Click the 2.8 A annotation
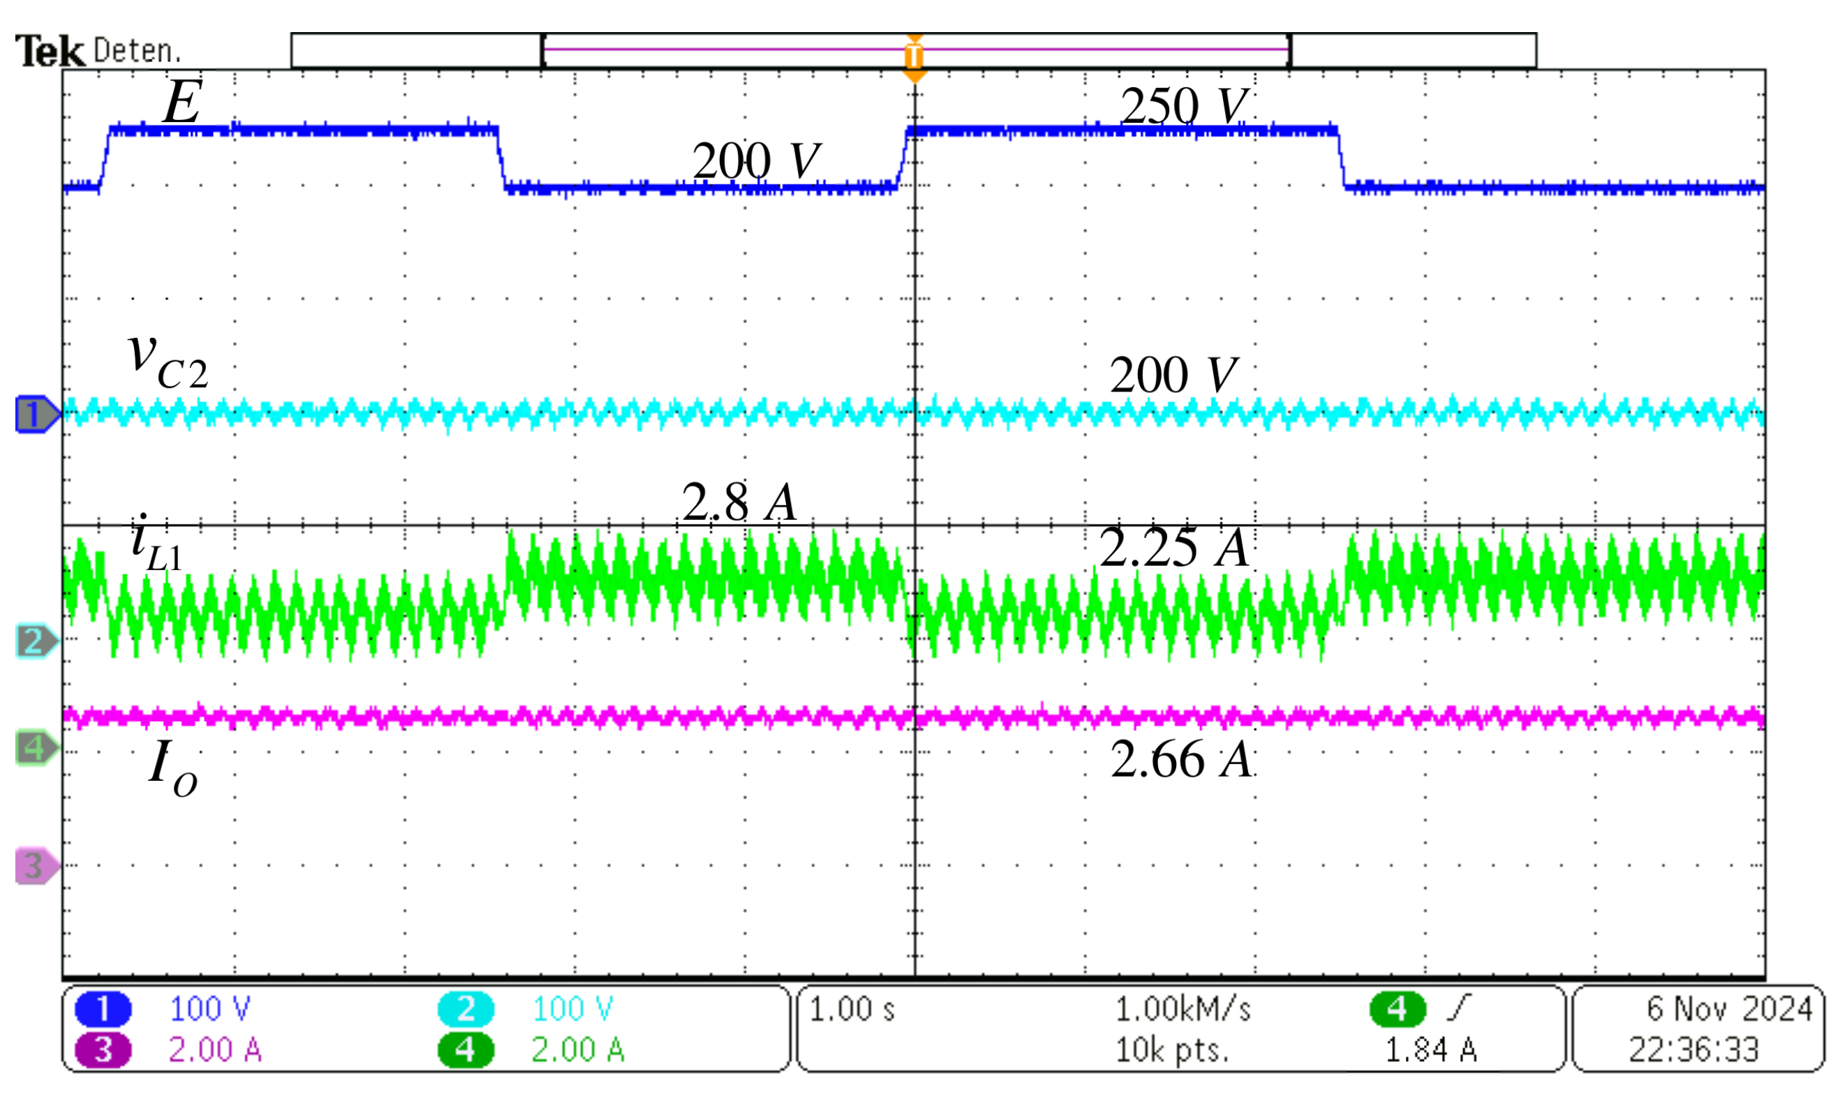The height and width of the screenshot is (1104, 1838). [740, 502]
